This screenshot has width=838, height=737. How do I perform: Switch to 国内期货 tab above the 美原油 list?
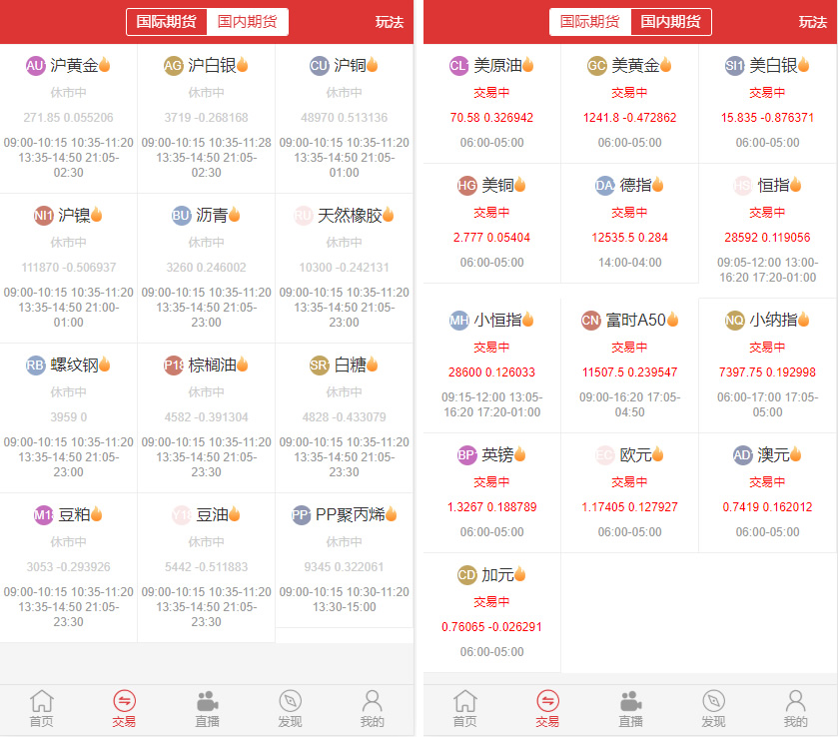[671, 22]
